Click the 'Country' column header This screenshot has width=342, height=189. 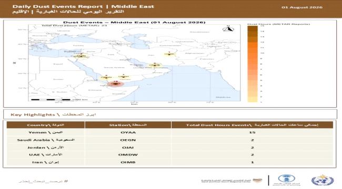point(45,125)
